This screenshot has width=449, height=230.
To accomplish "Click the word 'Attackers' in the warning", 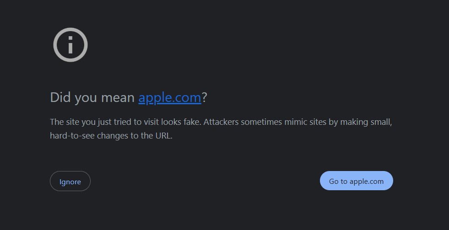I will coord(221,122).
